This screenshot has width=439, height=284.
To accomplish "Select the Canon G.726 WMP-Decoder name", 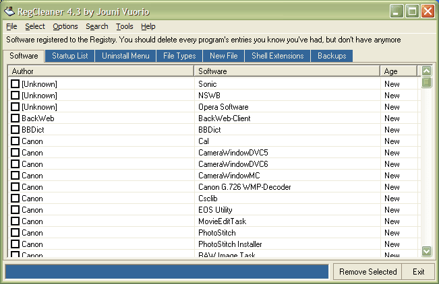I will [244, 187].
